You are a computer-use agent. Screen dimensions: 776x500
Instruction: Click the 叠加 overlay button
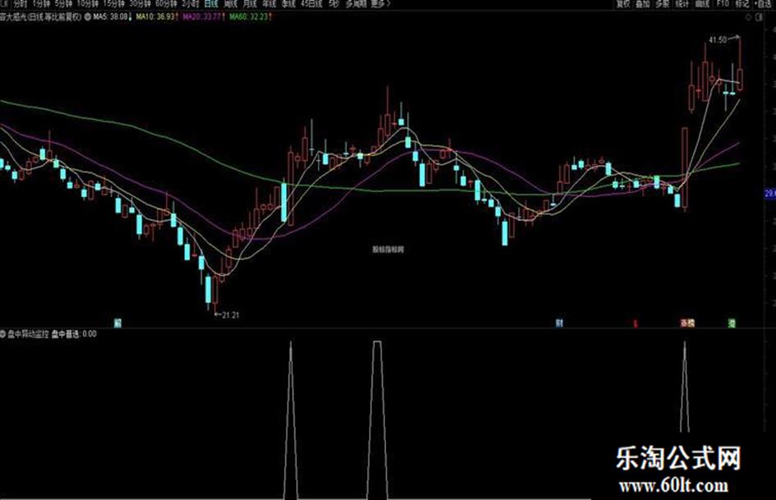click(x=643, y=3)
